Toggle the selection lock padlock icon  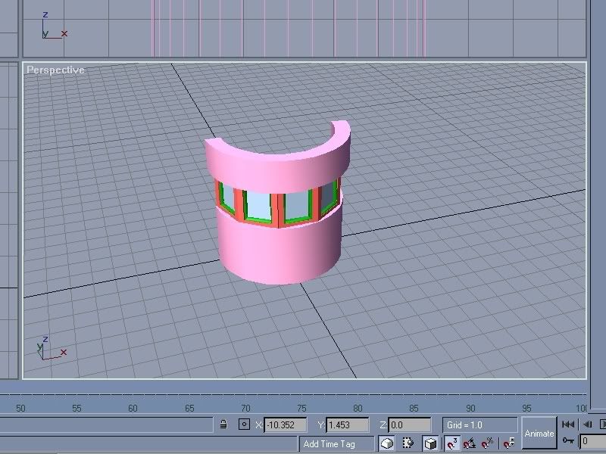pos(223,424)
